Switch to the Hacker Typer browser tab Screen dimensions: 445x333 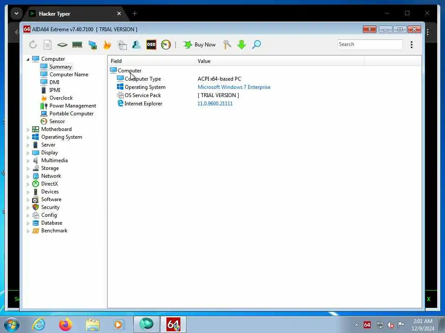pos(76,13)
